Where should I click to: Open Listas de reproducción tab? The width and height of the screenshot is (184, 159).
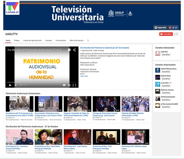[x=32, y=41]
